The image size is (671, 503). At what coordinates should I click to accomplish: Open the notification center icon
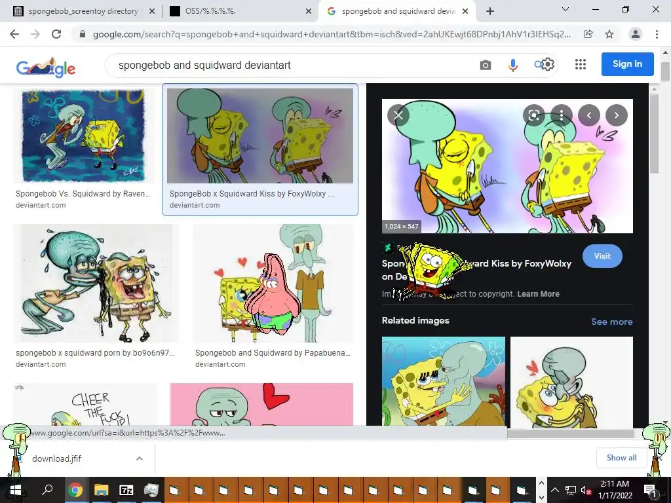point(649,490)
